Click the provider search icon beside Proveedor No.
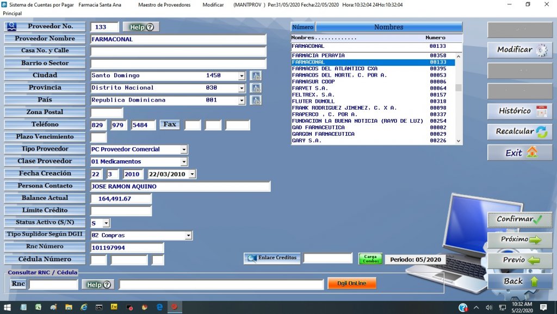This screenshot has height=314, width=557. coord(12,27)
